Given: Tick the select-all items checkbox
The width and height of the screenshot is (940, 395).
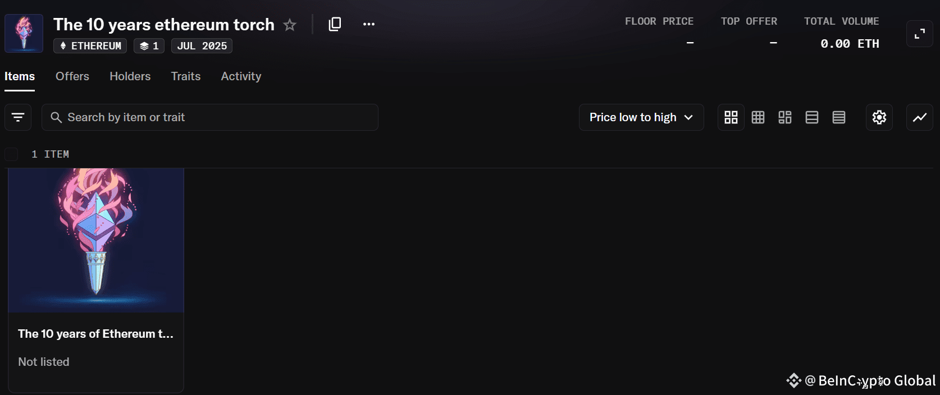Looking at the screenshot, I should 11,154.
